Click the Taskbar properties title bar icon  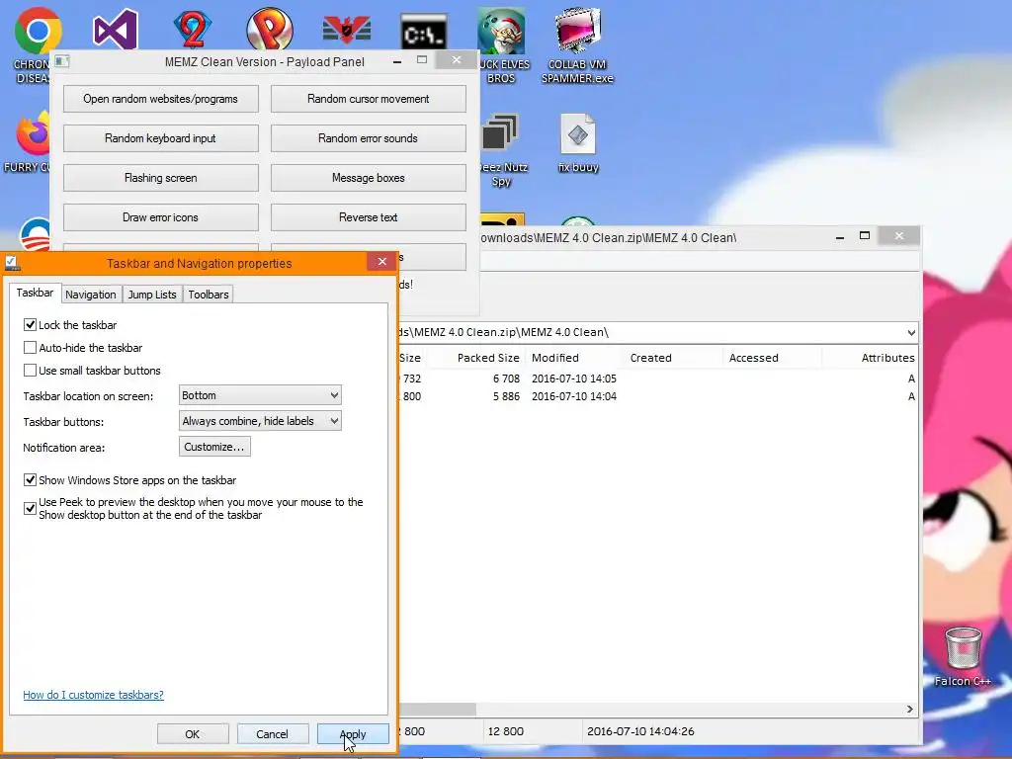point(12,263)
